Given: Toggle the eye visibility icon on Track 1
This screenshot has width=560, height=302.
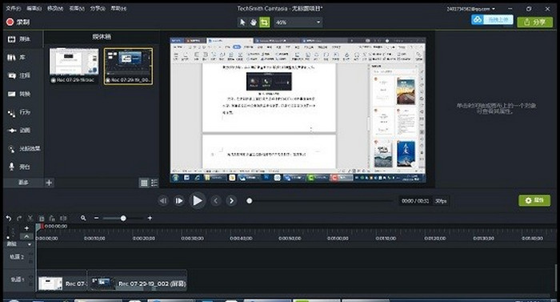Looking at the screenshot, I should pyautogui.click(x=31, y=276).
